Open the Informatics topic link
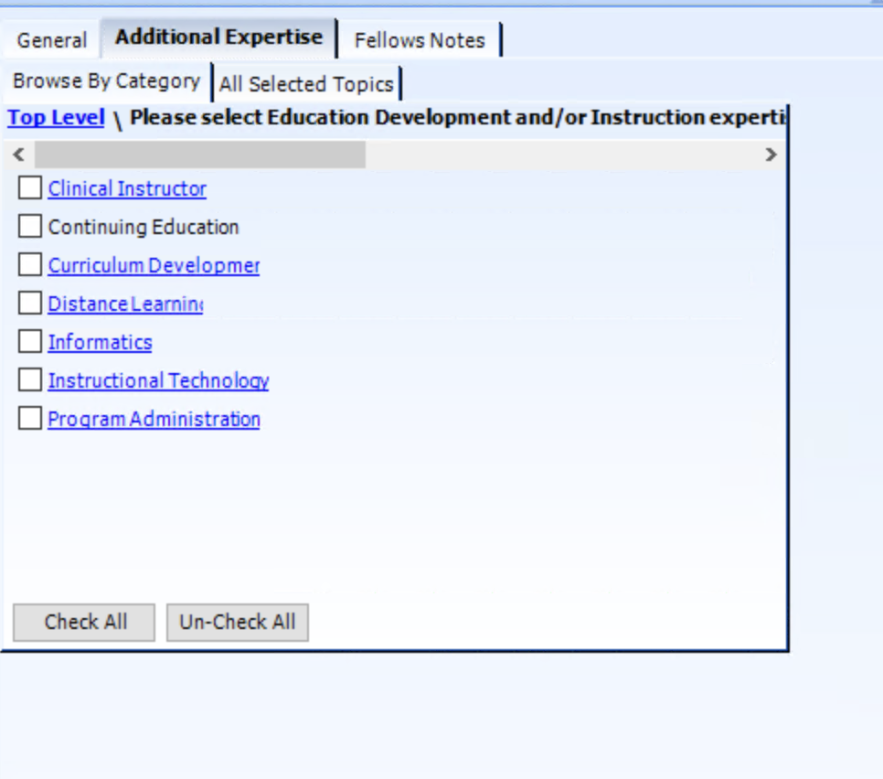Image resolution: width=883 pixels, height=779 pixels. [x=100, y=342]
